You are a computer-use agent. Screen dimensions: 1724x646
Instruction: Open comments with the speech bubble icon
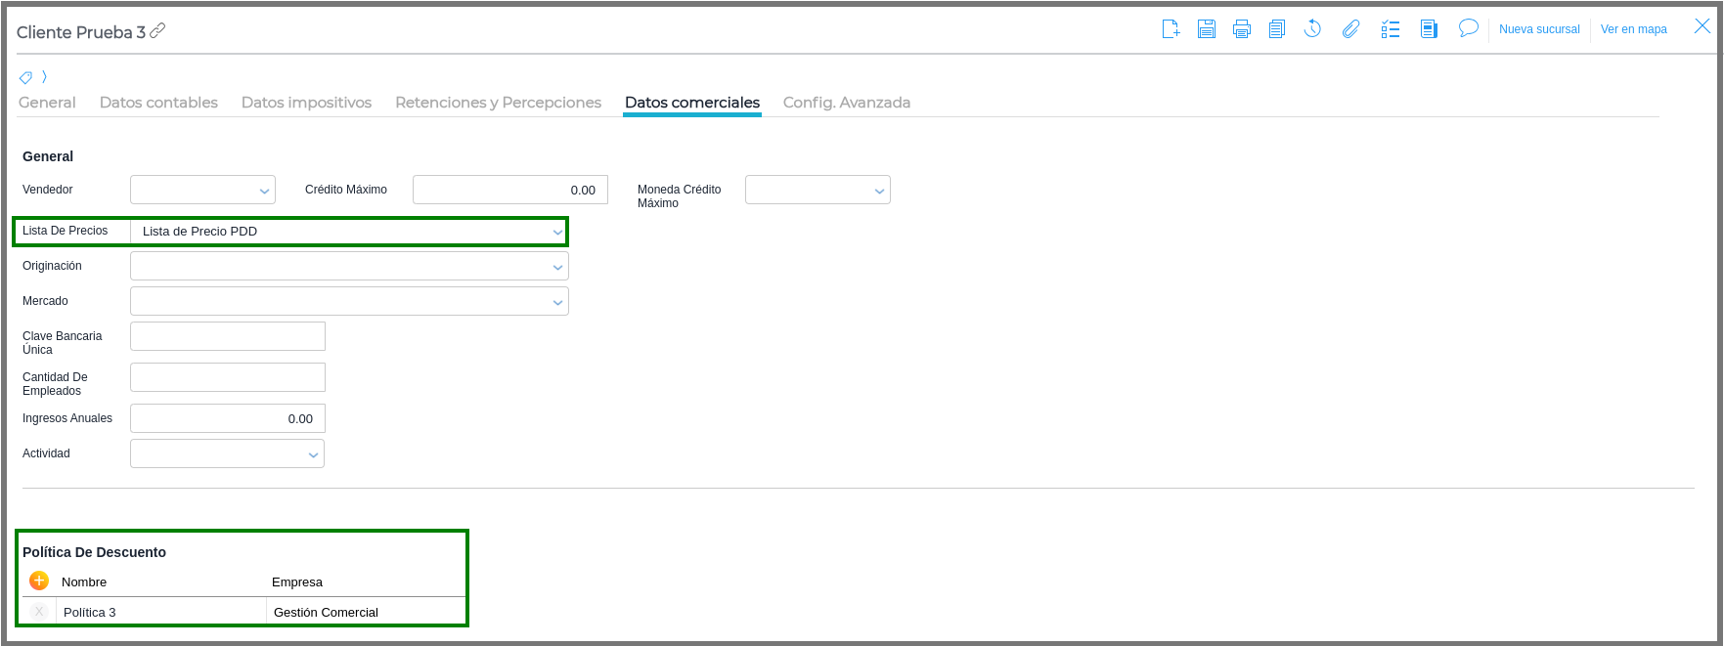click(x=1468, y=28)
